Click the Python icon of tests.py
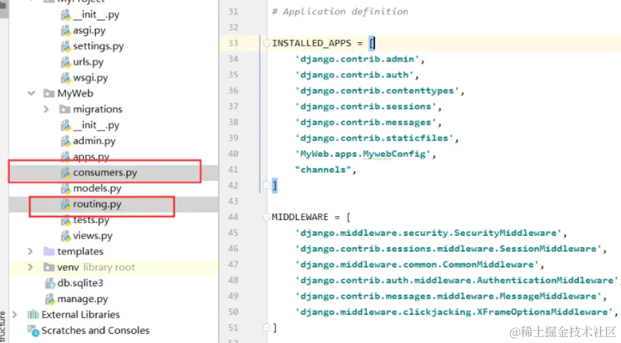621x343 pixels. (x=66, y=220)
